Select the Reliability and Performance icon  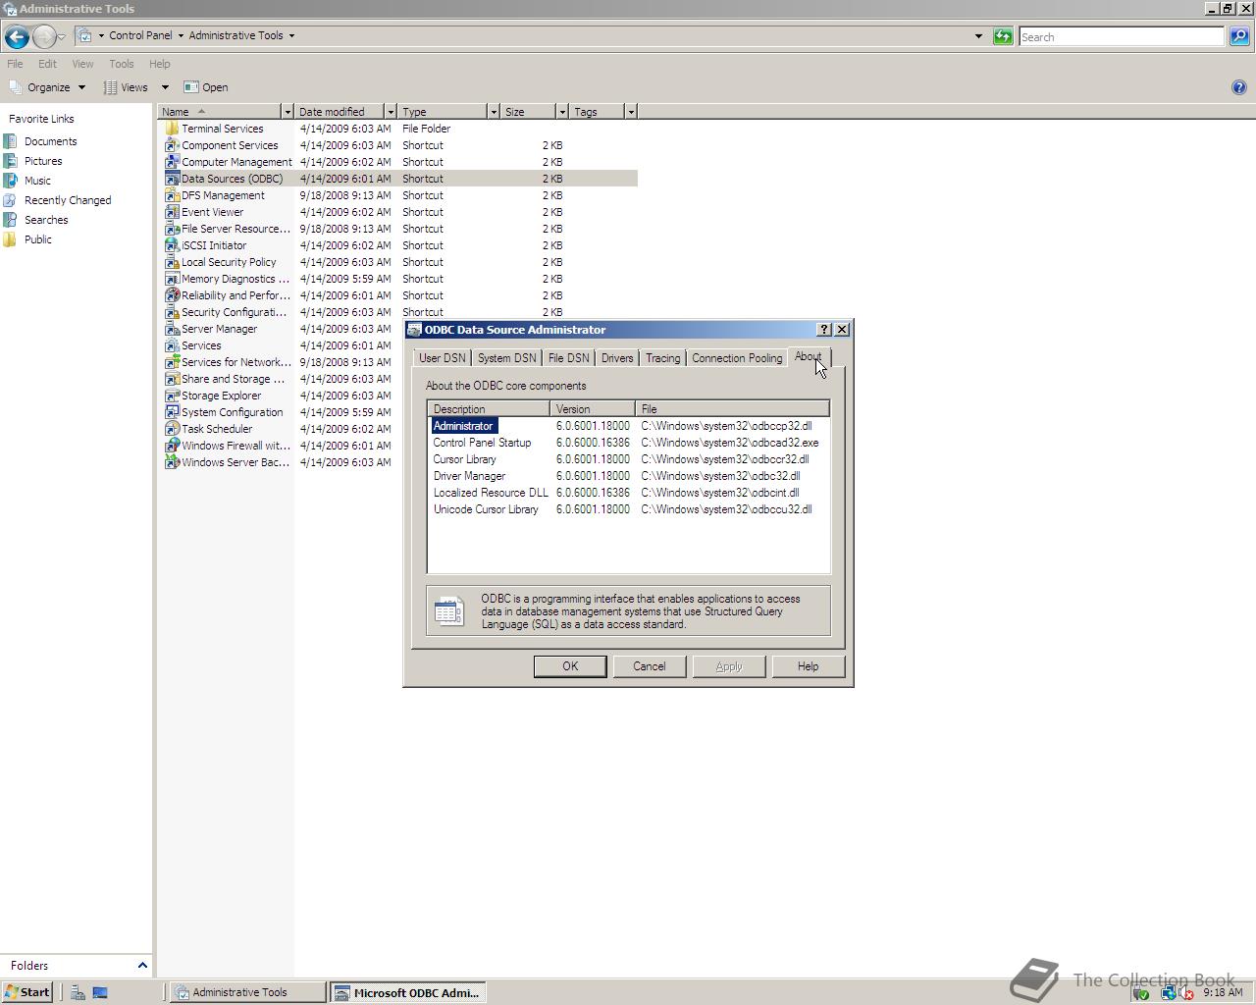point(172,295)
